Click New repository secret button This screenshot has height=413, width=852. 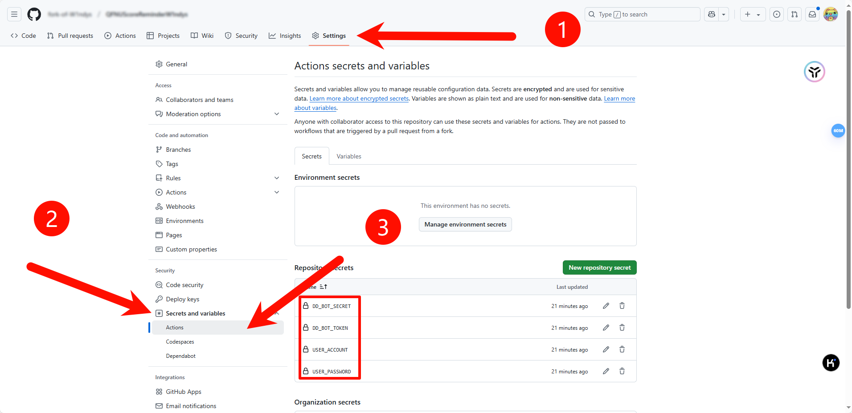[599, 267]
